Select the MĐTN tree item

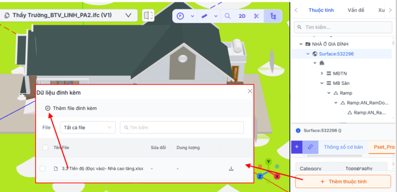tap(340, 73)
